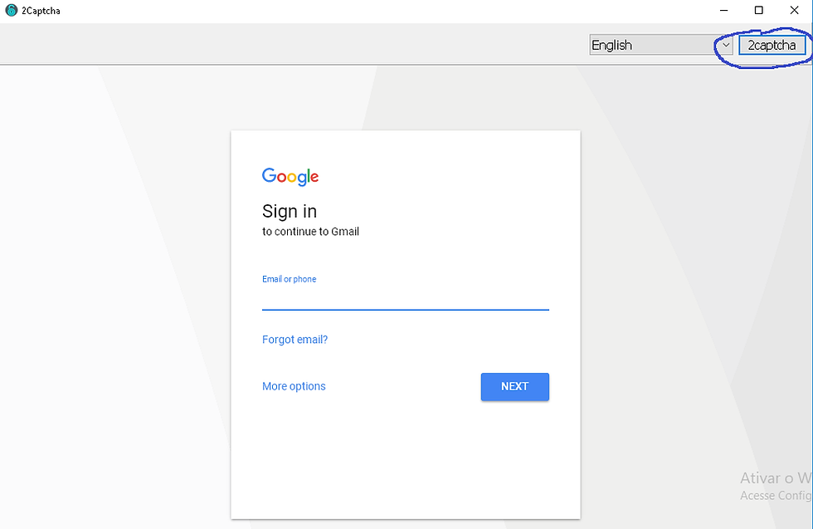
Task: Click the Google logo
Action: point(290,177)
